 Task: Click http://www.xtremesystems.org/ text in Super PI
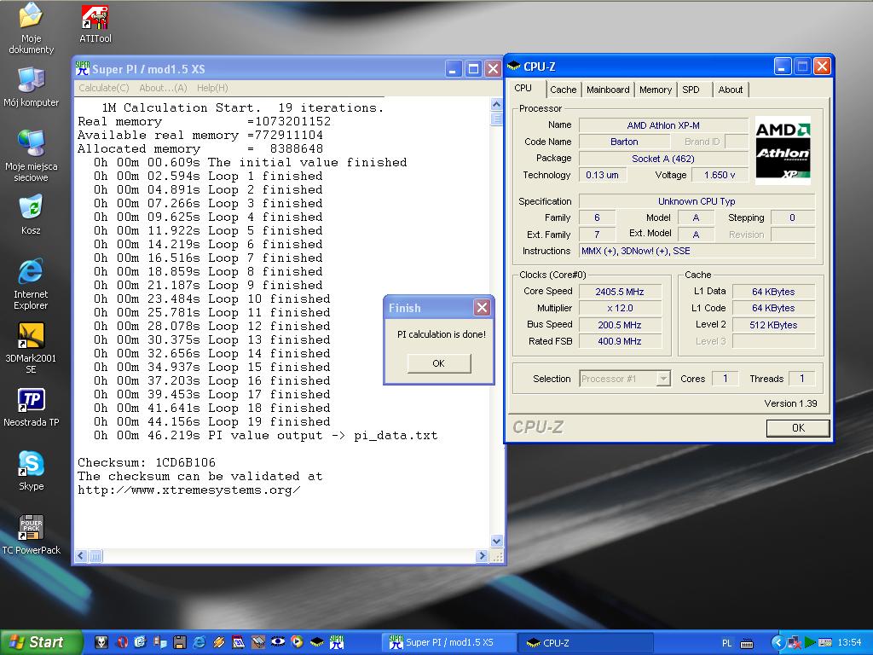[188, 490]
